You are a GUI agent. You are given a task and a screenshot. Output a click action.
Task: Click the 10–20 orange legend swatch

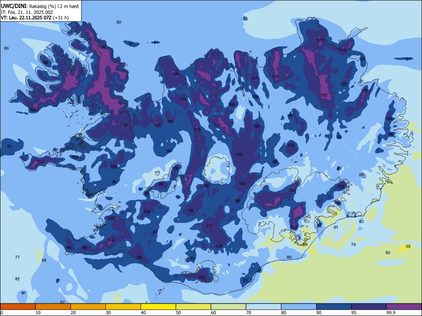point(53,307)
